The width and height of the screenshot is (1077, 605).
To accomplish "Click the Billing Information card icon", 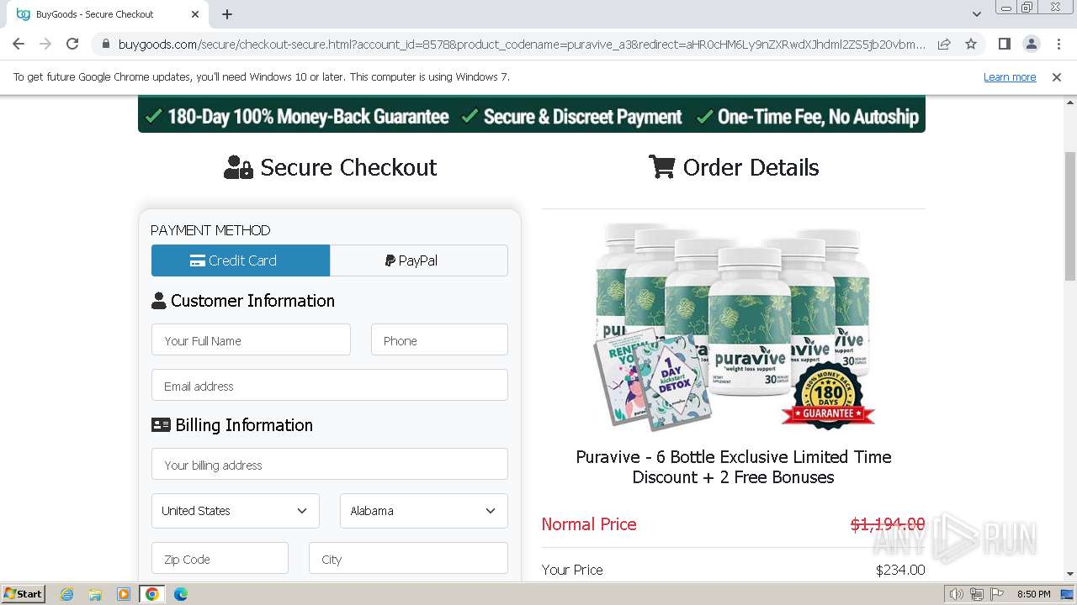I will (x=161, y=425).
